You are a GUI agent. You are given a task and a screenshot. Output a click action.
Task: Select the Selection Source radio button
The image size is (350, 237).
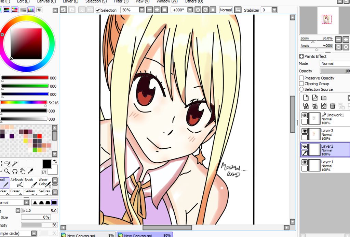[x=301, y=89]
